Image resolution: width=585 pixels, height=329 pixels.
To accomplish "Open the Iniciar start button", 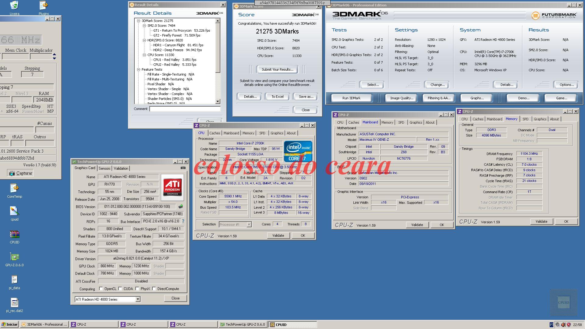I will point(10,324).
